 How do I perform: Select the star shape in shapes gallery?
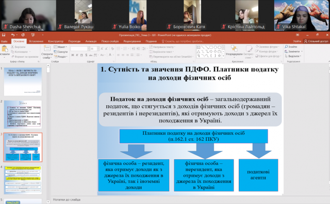219,56
